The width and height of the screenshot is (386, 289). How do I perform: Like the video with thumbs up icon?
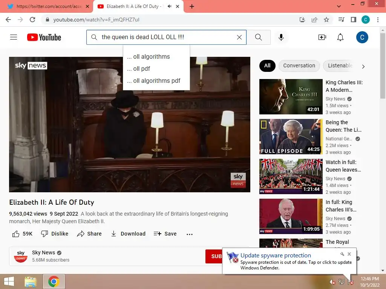pos(16,234)
